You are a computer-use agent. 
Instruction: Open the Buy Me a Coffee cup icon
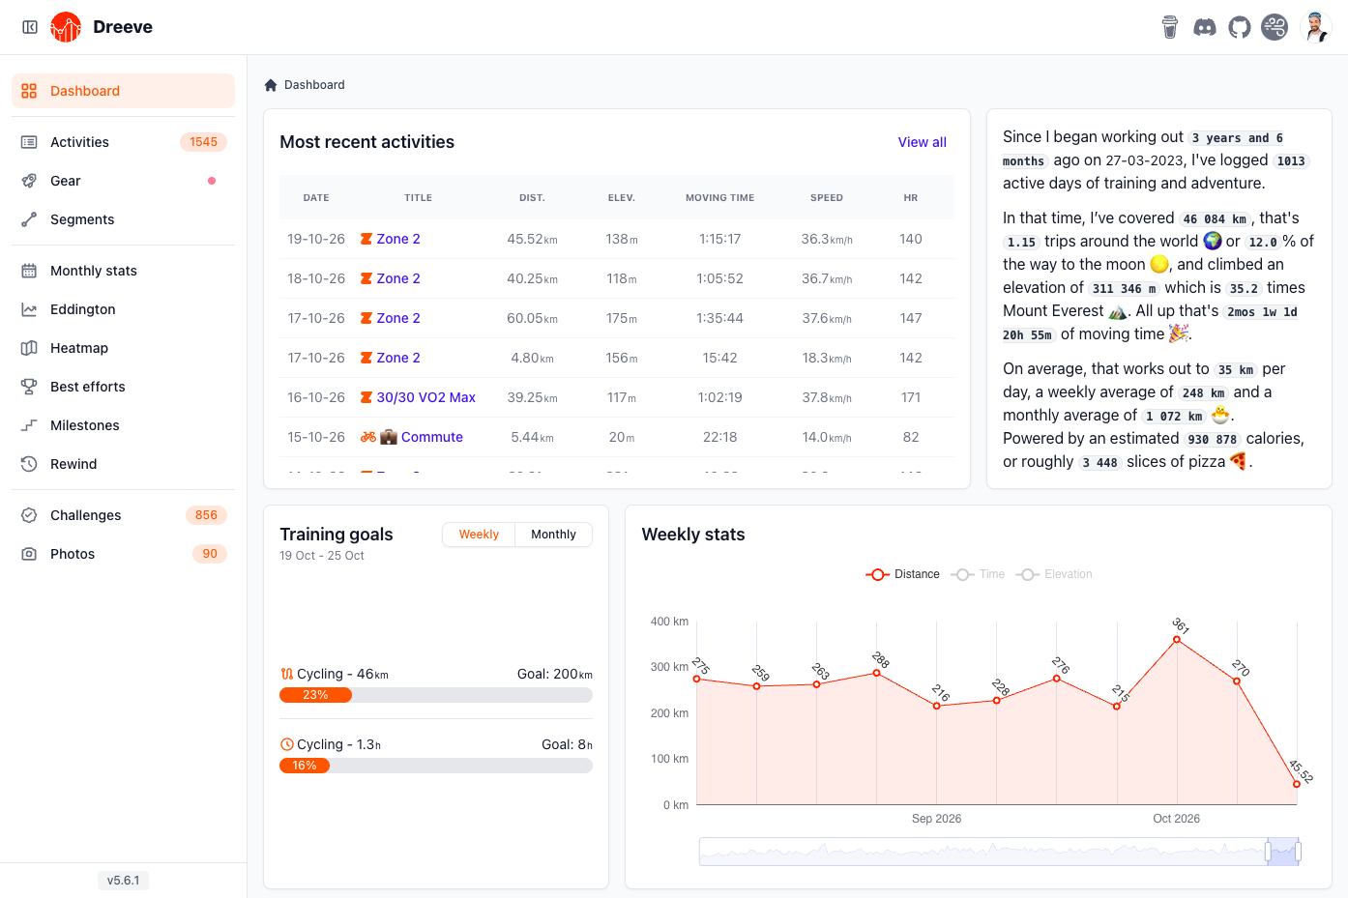coord(1170,27)
